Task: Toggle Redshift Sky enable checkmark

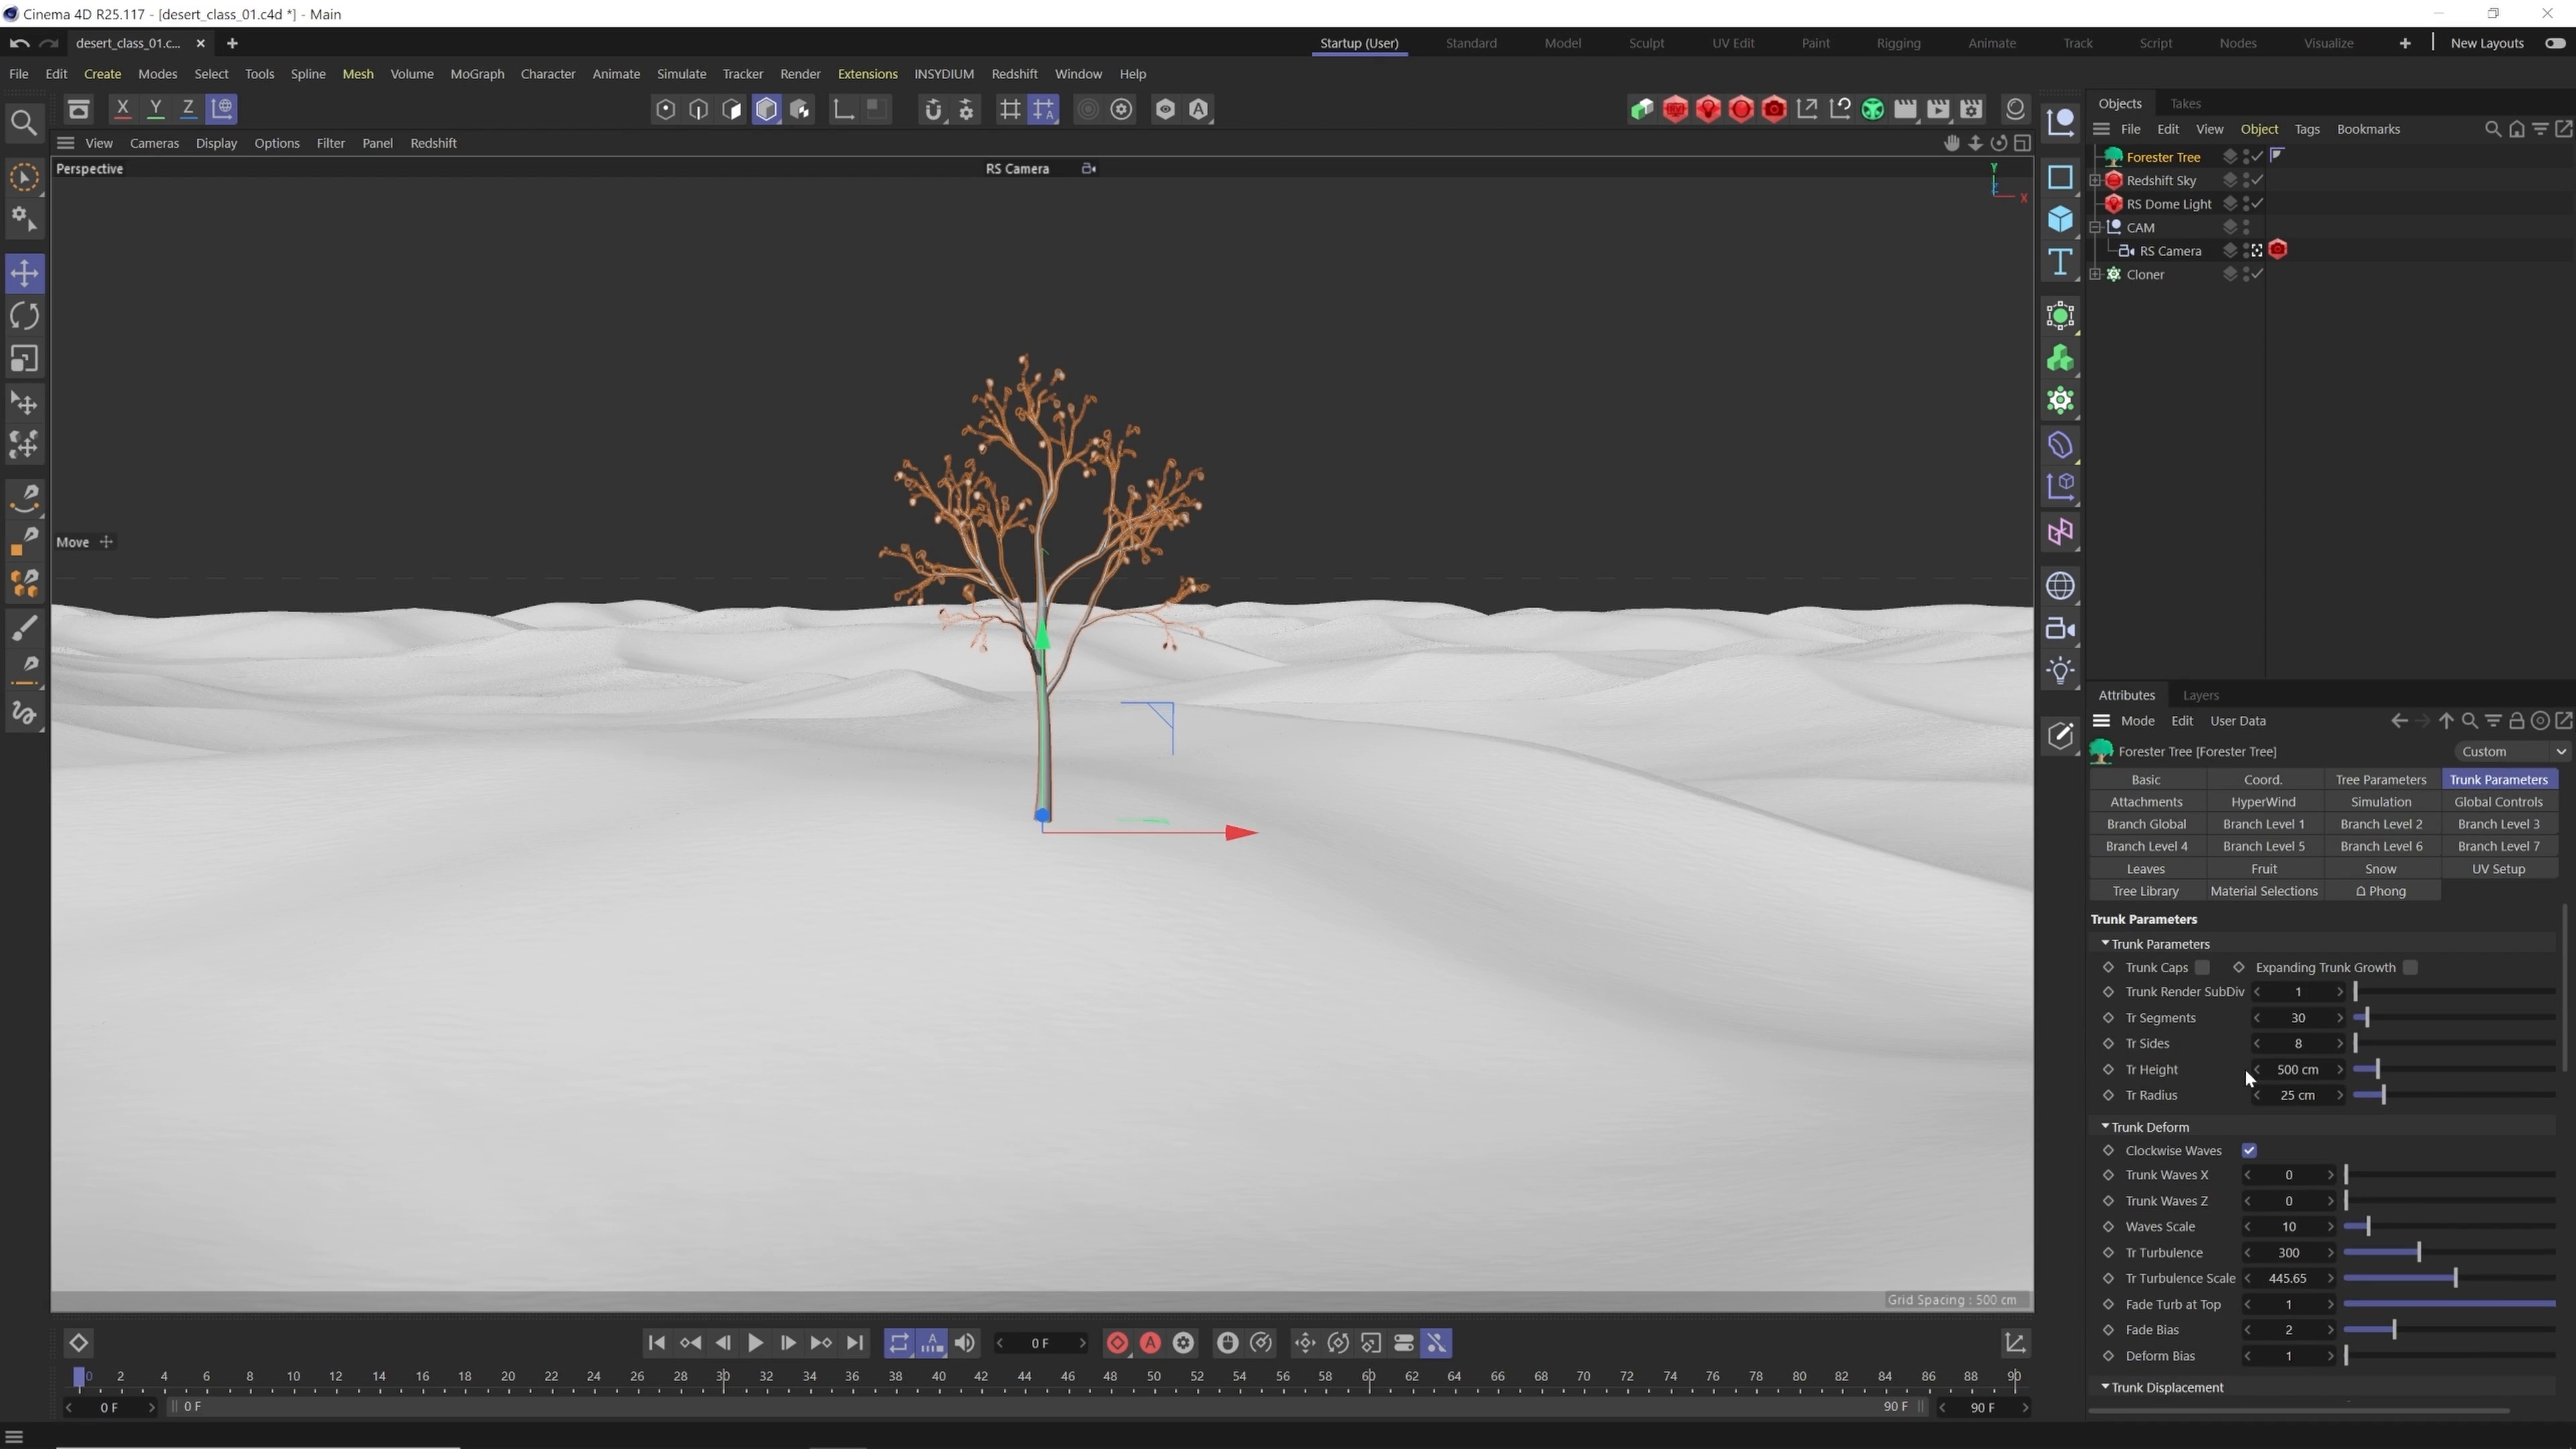Action: (2257, 180)
